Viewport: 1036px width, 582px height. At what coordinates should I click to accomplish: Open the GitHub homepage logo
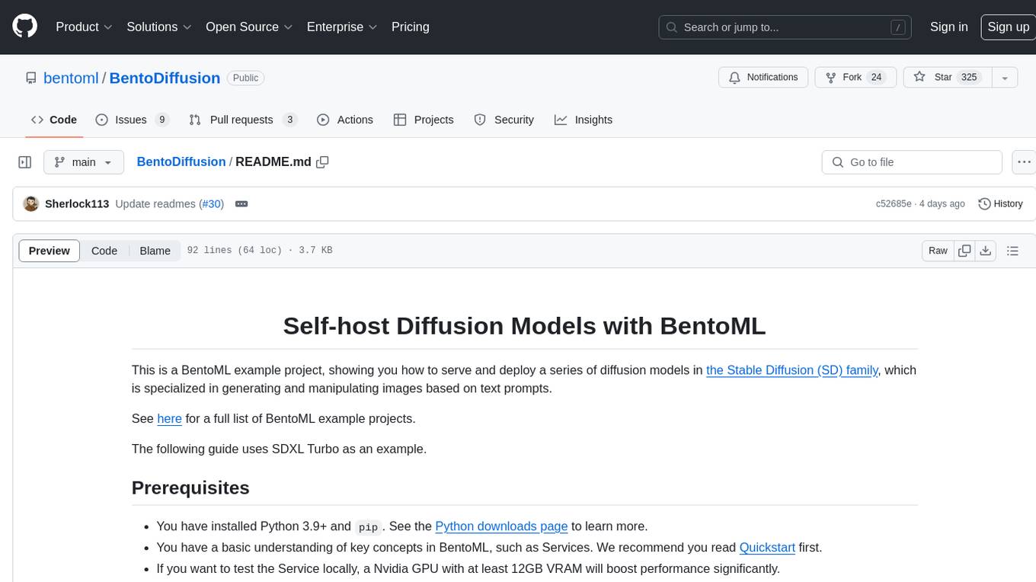pos(24,27)
